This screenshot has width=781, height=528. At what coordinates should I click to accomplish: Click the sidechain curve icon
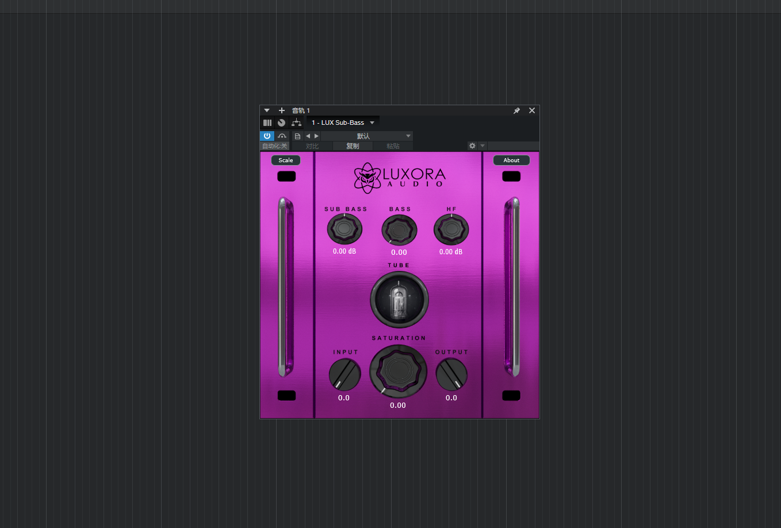(x=282, y=136)
